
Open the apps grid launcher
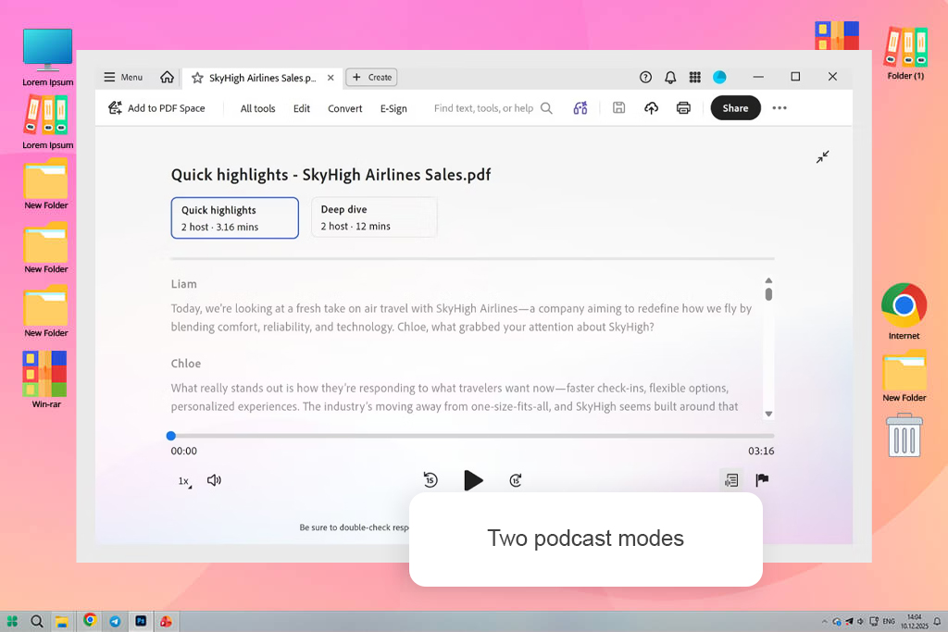(x=695, y=78)
